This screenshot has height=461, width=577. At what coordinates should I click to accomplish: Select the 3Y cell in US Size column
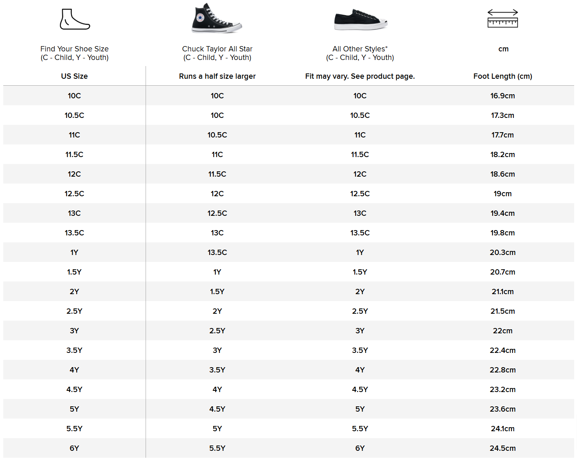pyautogui.click(x=74, y=331)
